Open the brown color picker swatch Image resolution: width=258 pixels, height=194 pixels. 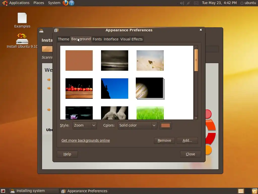click(x=166, y=125)
